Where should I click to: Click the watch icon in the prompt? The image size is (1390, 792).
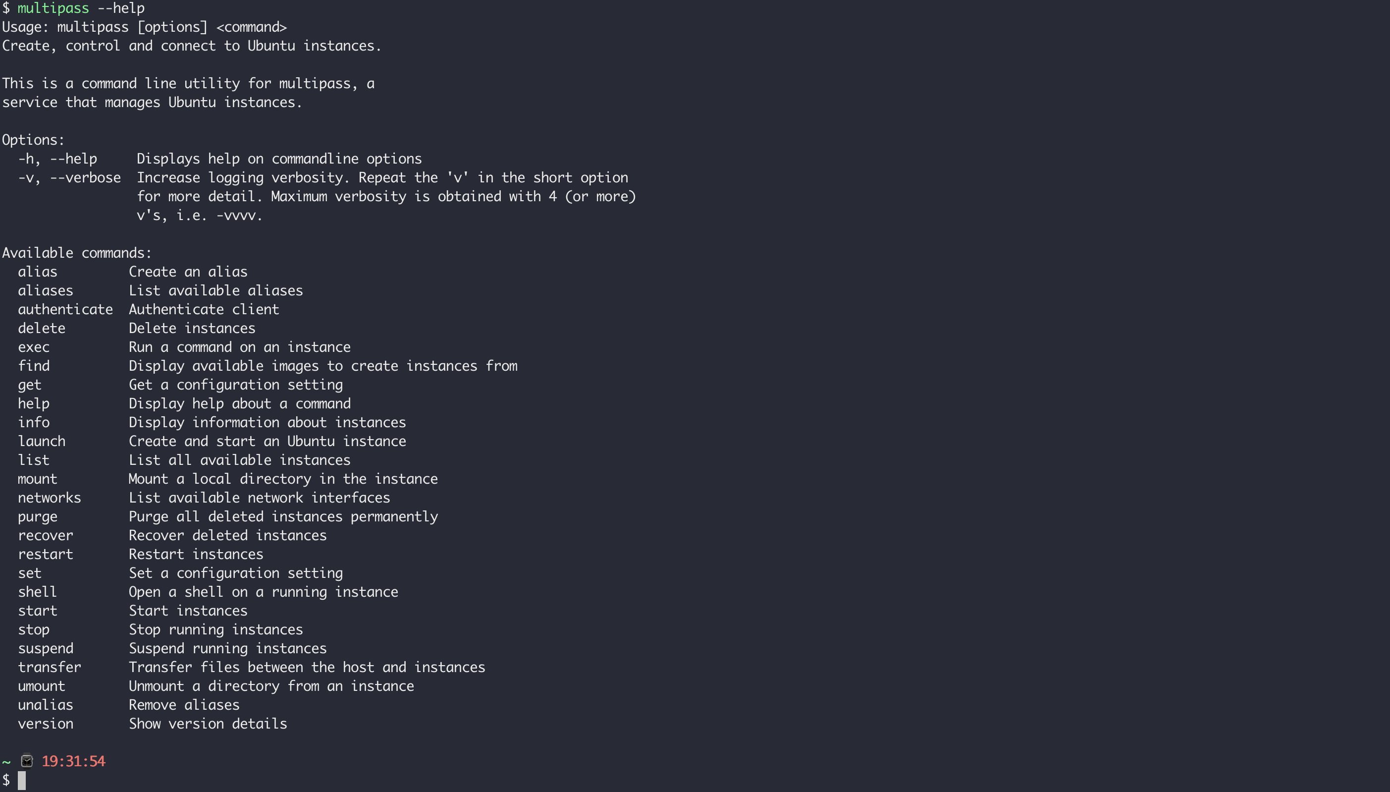coord(27,760)
